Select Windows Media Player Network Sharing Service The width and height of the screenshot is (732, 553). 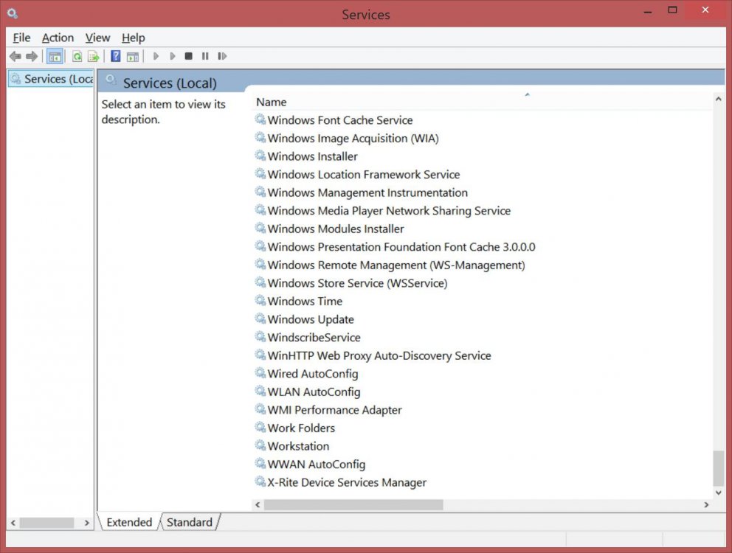[x=383, y=211]
